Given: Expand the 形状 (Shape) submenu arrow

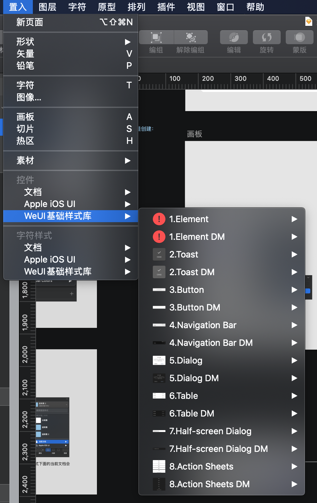Looking at the screenshot, I should 128,42.
